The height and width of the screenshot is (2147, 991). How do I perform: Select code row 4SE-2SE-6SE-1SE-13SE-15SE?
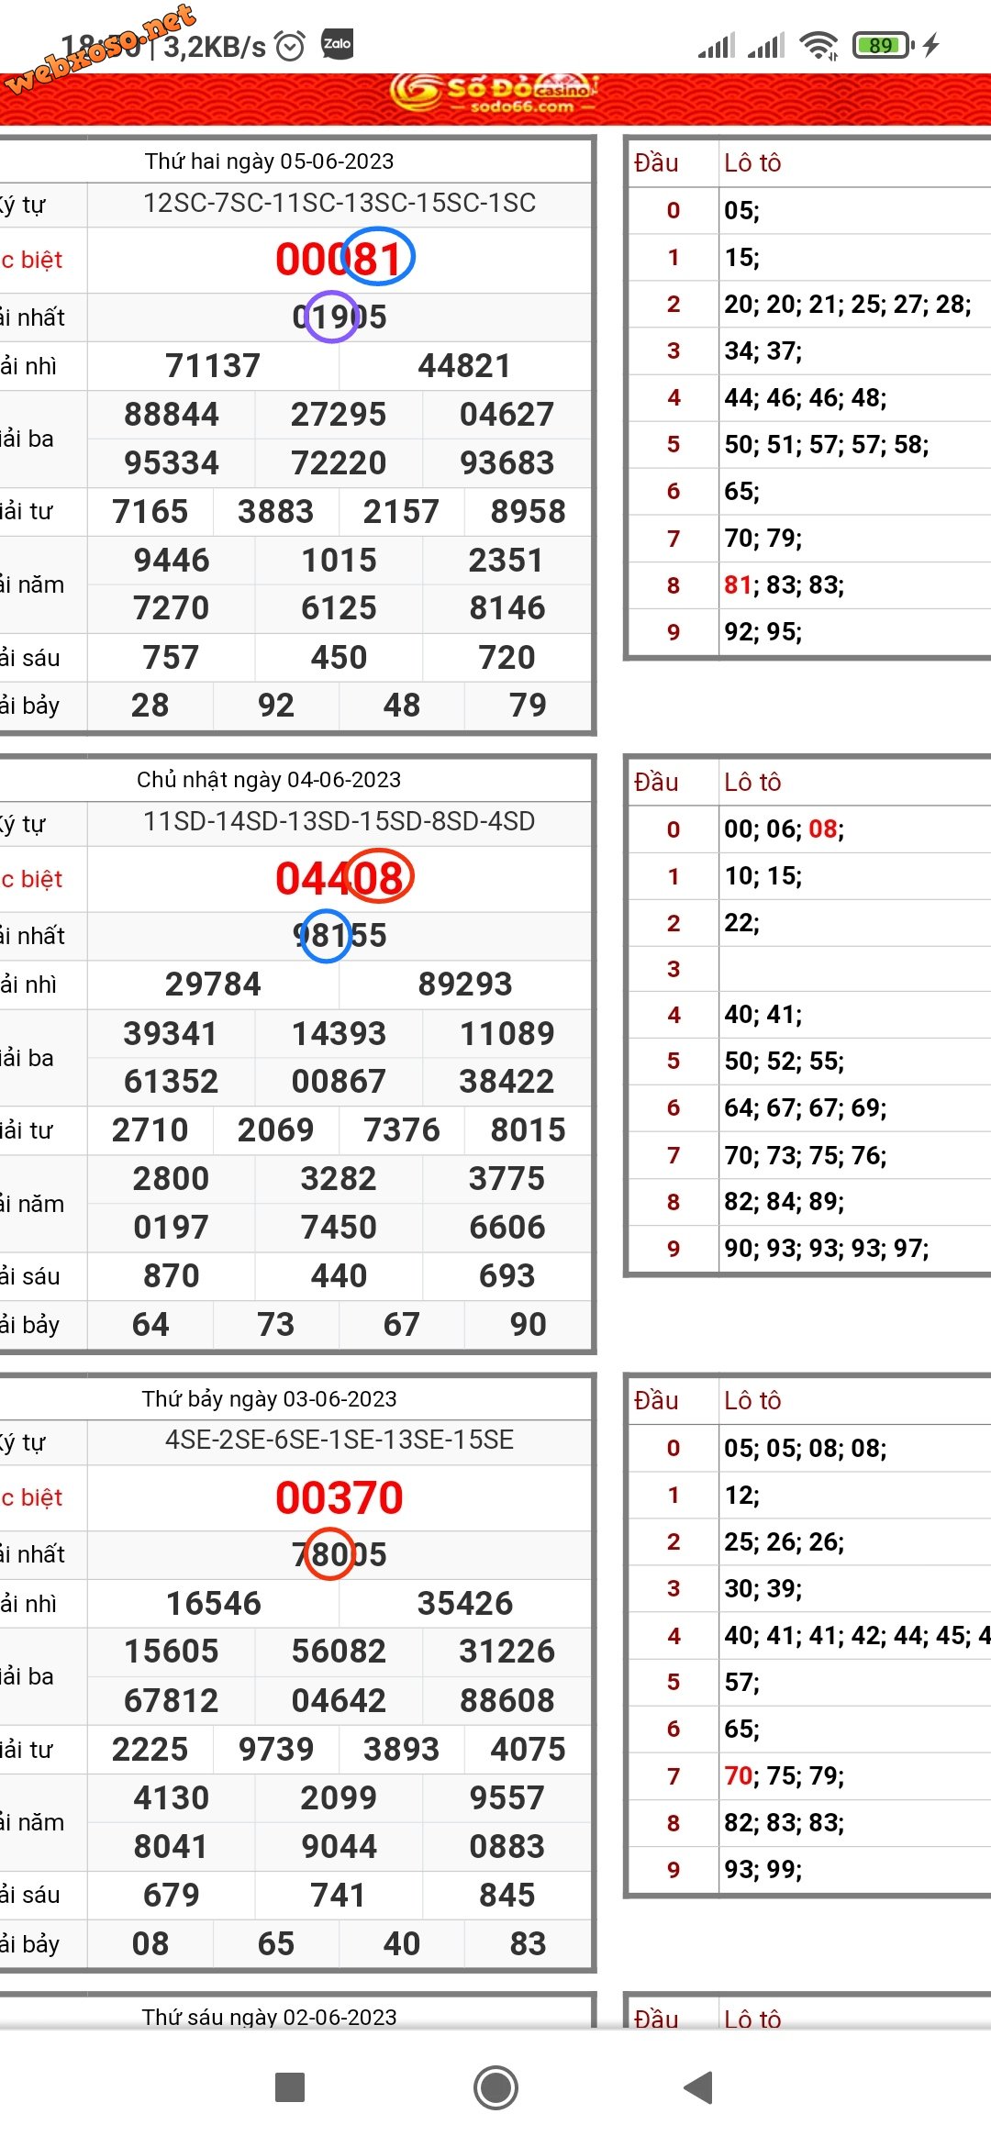tap(340, 1440)
